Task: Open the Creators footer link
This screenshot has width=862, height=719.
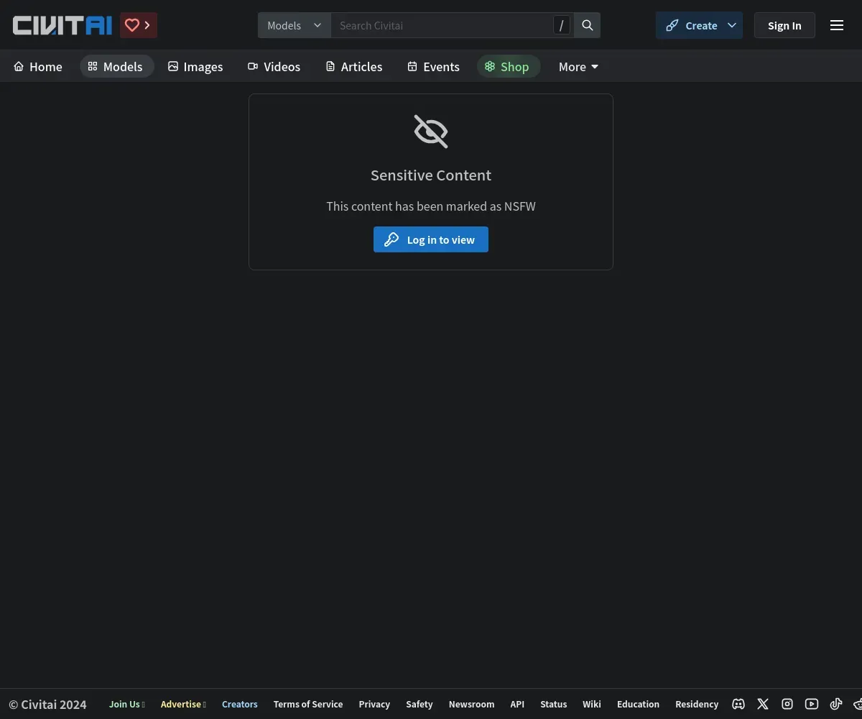Action: pyautogui.click(x=240, y=704)
